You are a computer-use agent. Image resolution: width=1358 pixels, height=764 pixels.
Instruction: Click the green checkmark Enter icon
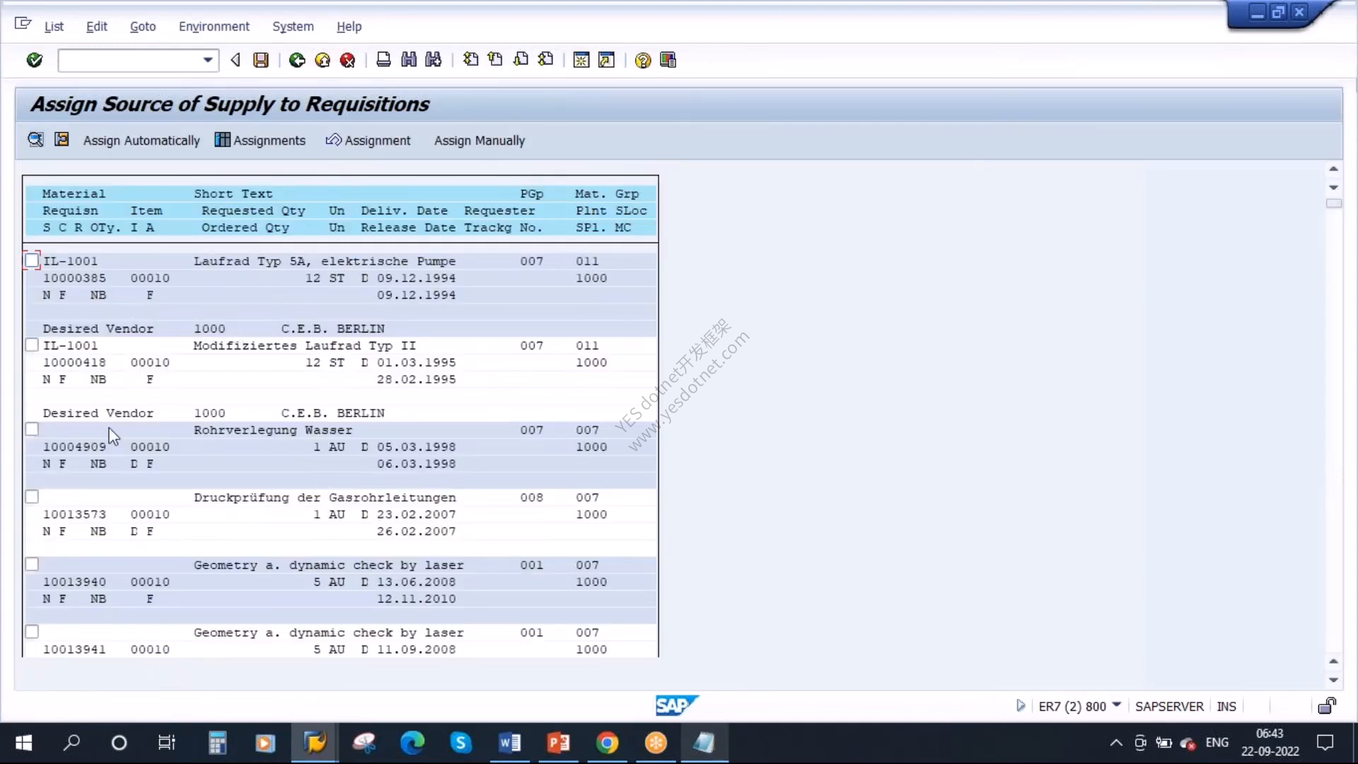[x=34, y=60]
